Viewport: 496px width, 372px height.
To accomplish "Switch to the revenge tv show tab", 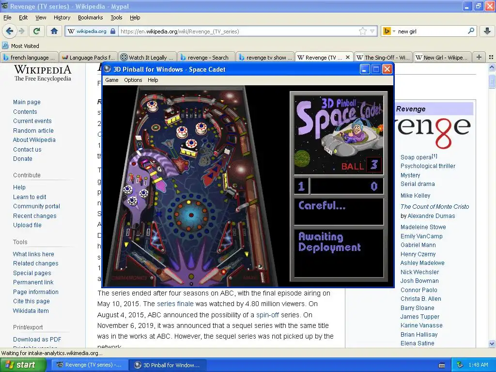I will (x=265, y=58).
